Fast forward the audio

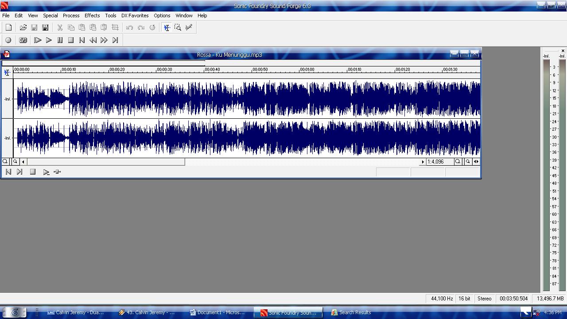(x=104, y=40)
